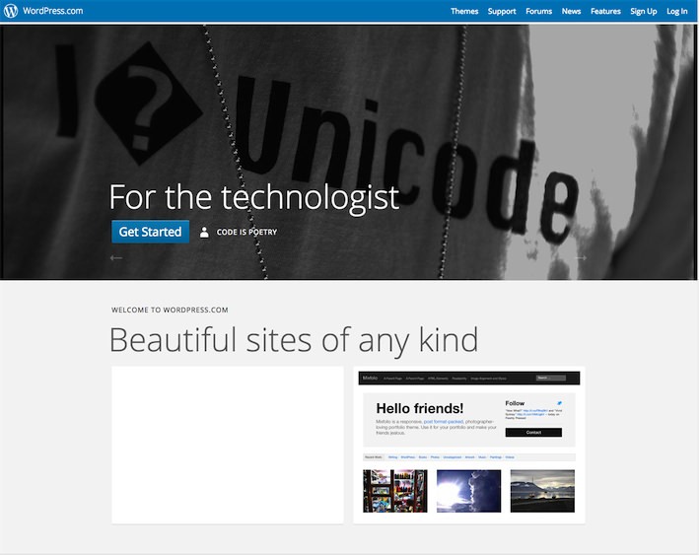Open the CODE IS POETRY link
This screenshot has width=699, height=555.
click(246, 232)
